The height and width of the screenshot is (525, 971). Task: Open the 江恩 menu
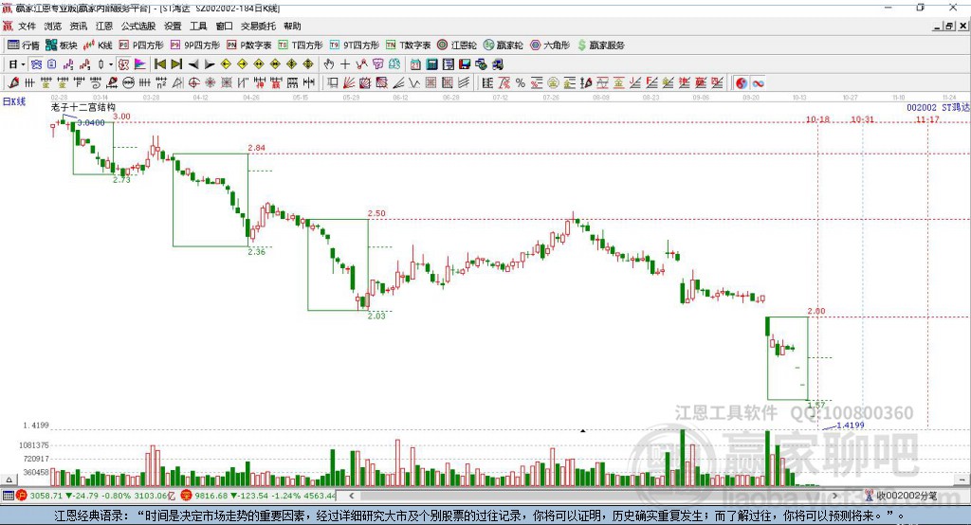[104, 26]
